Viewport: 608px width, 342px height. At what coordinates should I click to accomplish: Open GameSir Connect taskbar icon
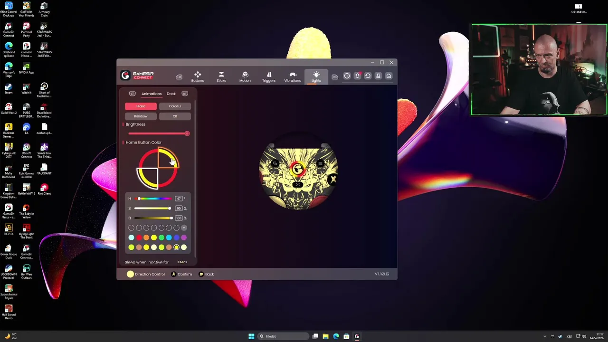[357, 336]
